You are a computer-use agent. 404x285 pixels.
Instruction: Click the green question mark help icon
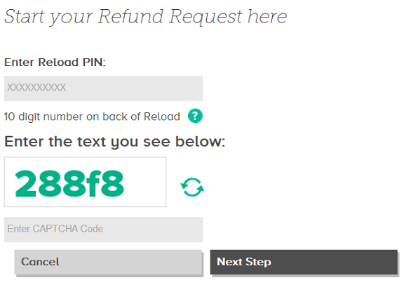(195, 116)
